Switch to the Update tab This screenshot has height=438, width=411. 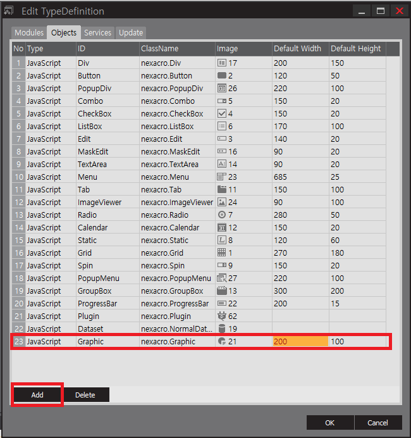[130, 33]
